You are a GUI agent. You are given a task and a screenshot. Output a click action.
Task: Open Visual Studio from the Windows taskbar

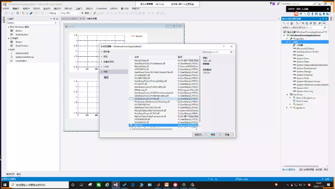pyautogui.click(x=116, y=185)
